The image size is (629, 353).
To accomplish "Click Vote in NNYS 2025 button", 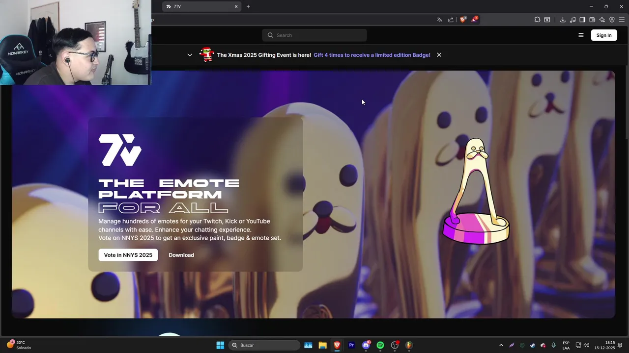I will (128, 255).
